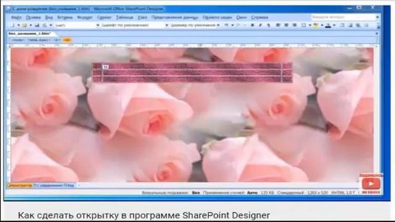Image resolution: width=395 pixels, height=222 pixels.
Task: Close the document tab with x button
Action: tap(376, 33)
